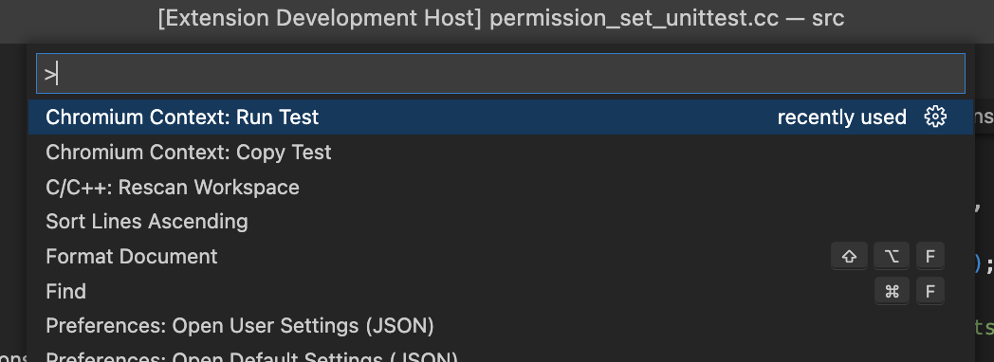Image resolution: width=994 pixels, height=362 pixels.
Task: Click the F key badge for Format Document
Action: (x=930, y=256)
